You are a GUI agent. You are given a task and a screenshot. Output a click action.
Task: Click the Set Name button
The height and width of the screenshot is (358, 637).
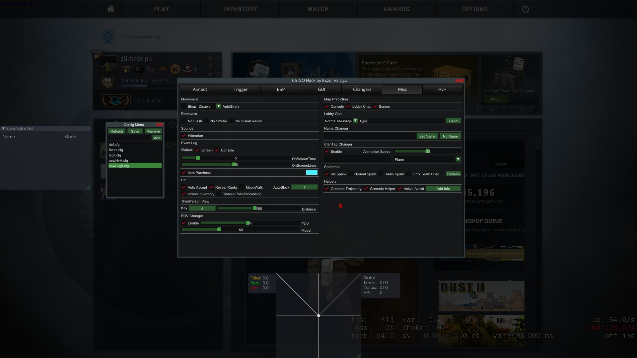coord(427,136)
